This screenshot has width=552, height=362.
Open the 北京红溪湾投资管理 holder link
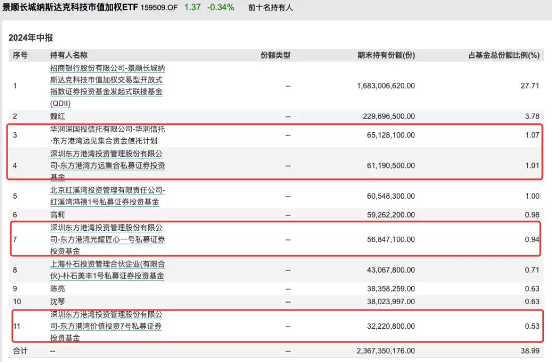coord(108,196)
